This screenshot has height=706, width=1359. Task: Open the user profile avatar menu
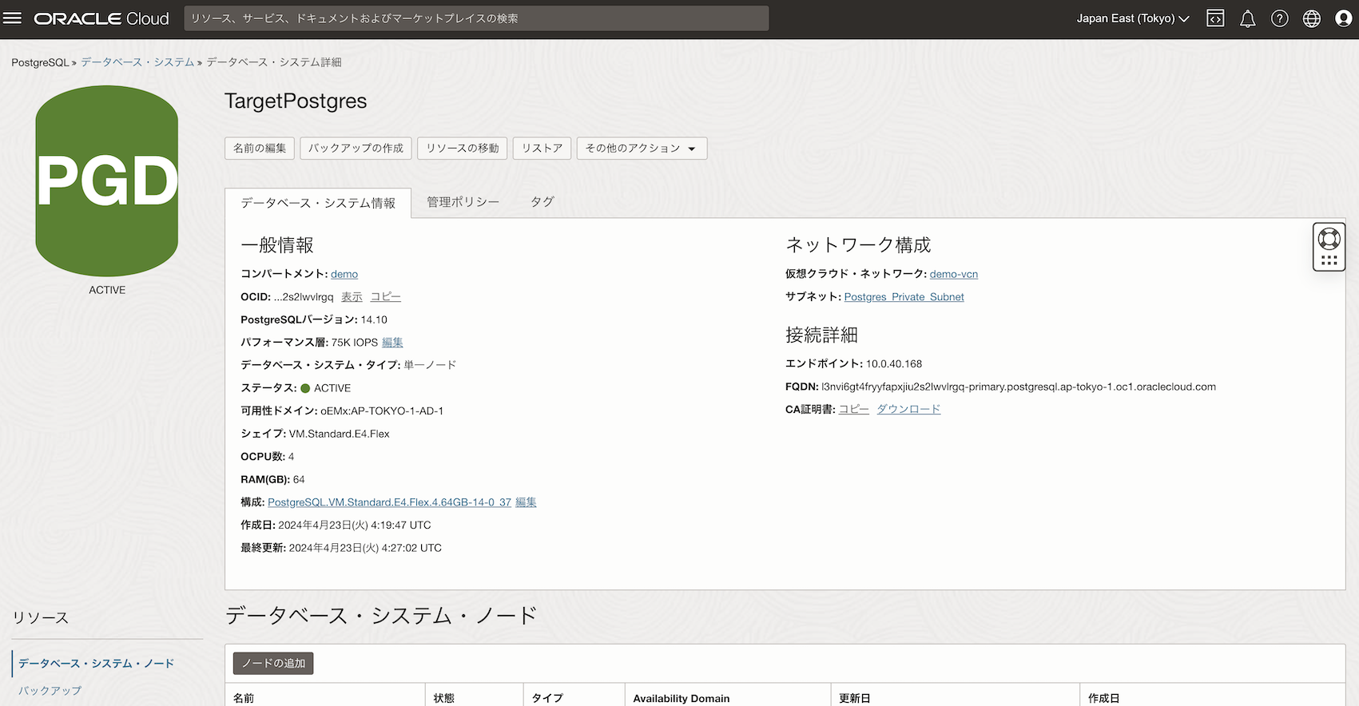[1344, 18]
